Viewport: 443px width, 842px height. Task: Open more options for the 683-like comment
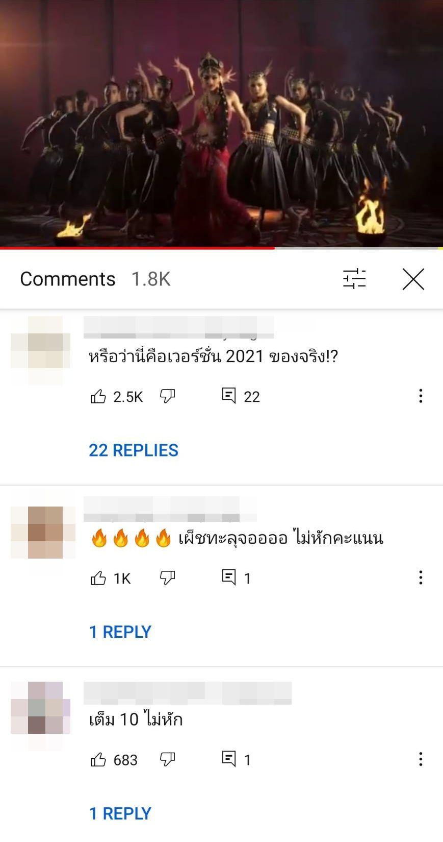421,759
